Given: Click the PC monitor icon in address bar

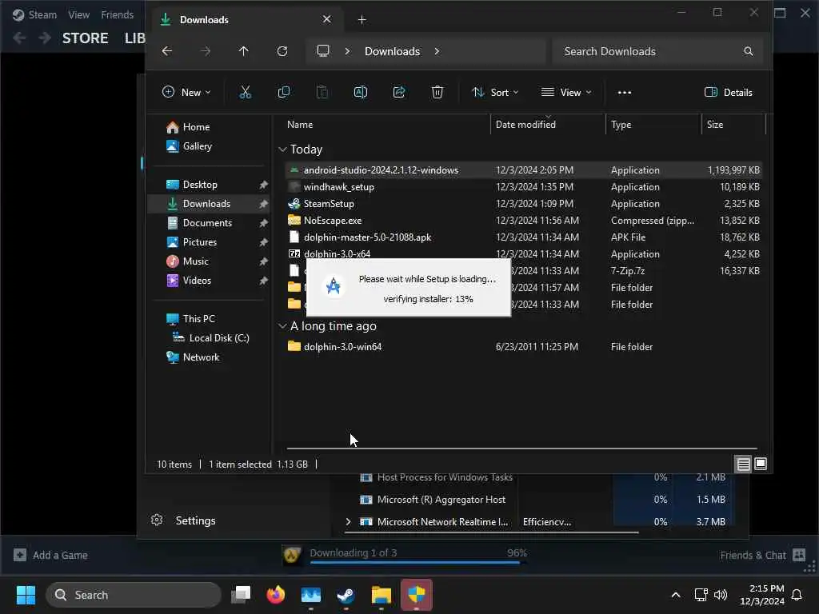Looking at the screenshot, I should 323,51.
